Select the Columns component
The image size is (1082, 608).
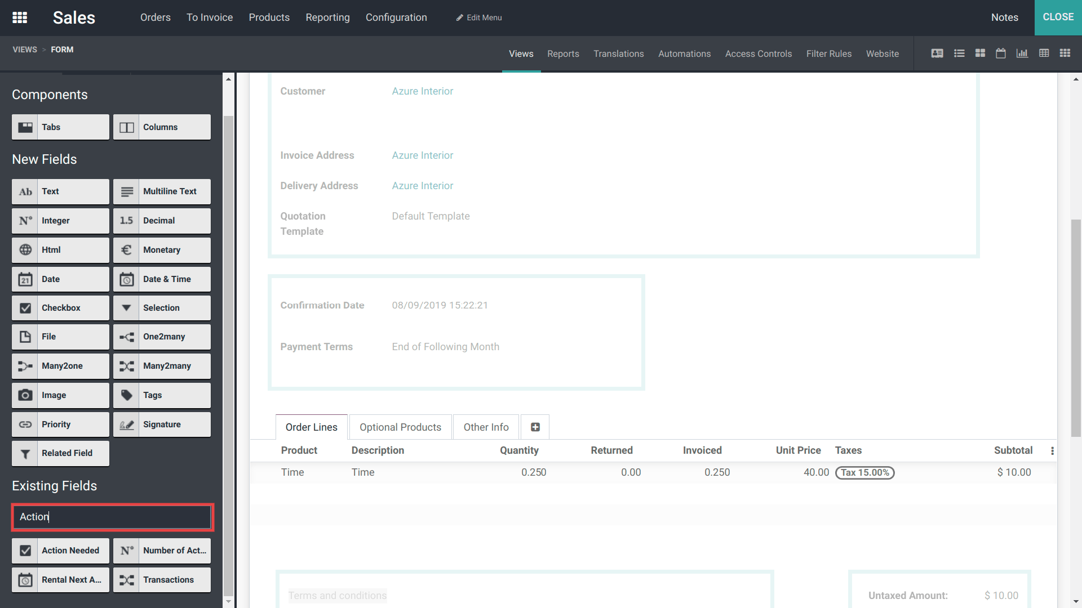pyautogui.click(x=162, y=127)
